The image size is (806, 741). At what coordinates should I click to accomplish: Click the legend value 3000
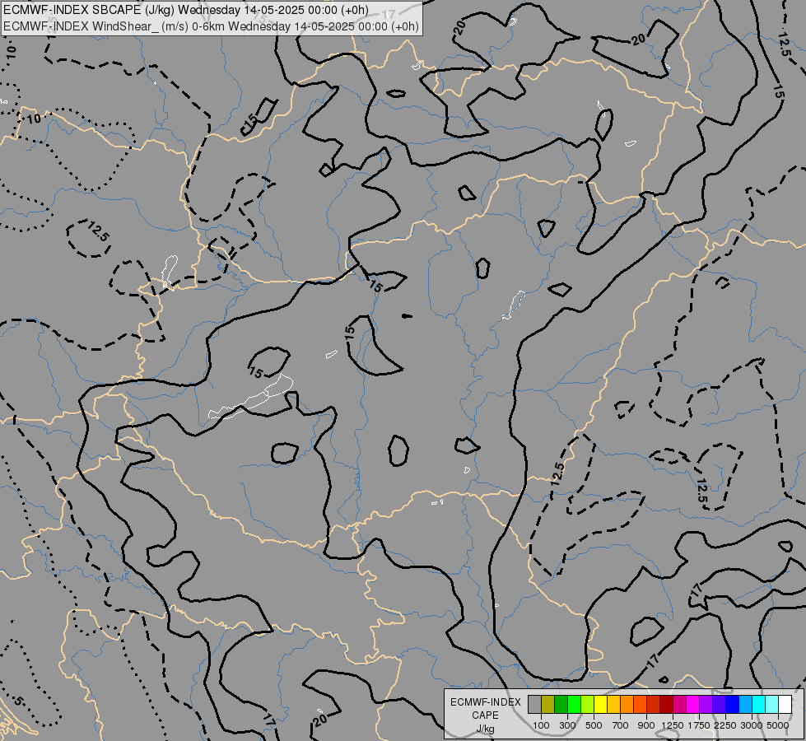[x=752, y=725]
